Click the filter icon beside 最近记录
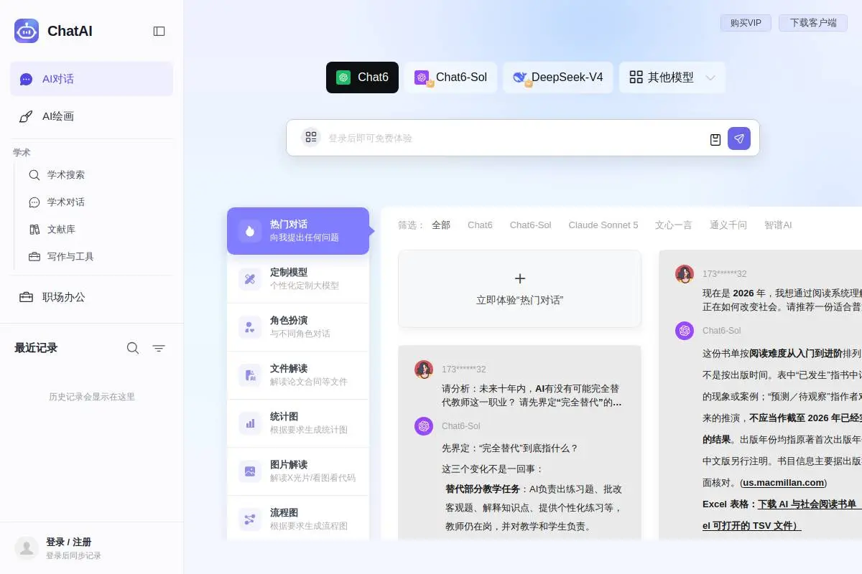The image size is (862, 574). [159, 348]
